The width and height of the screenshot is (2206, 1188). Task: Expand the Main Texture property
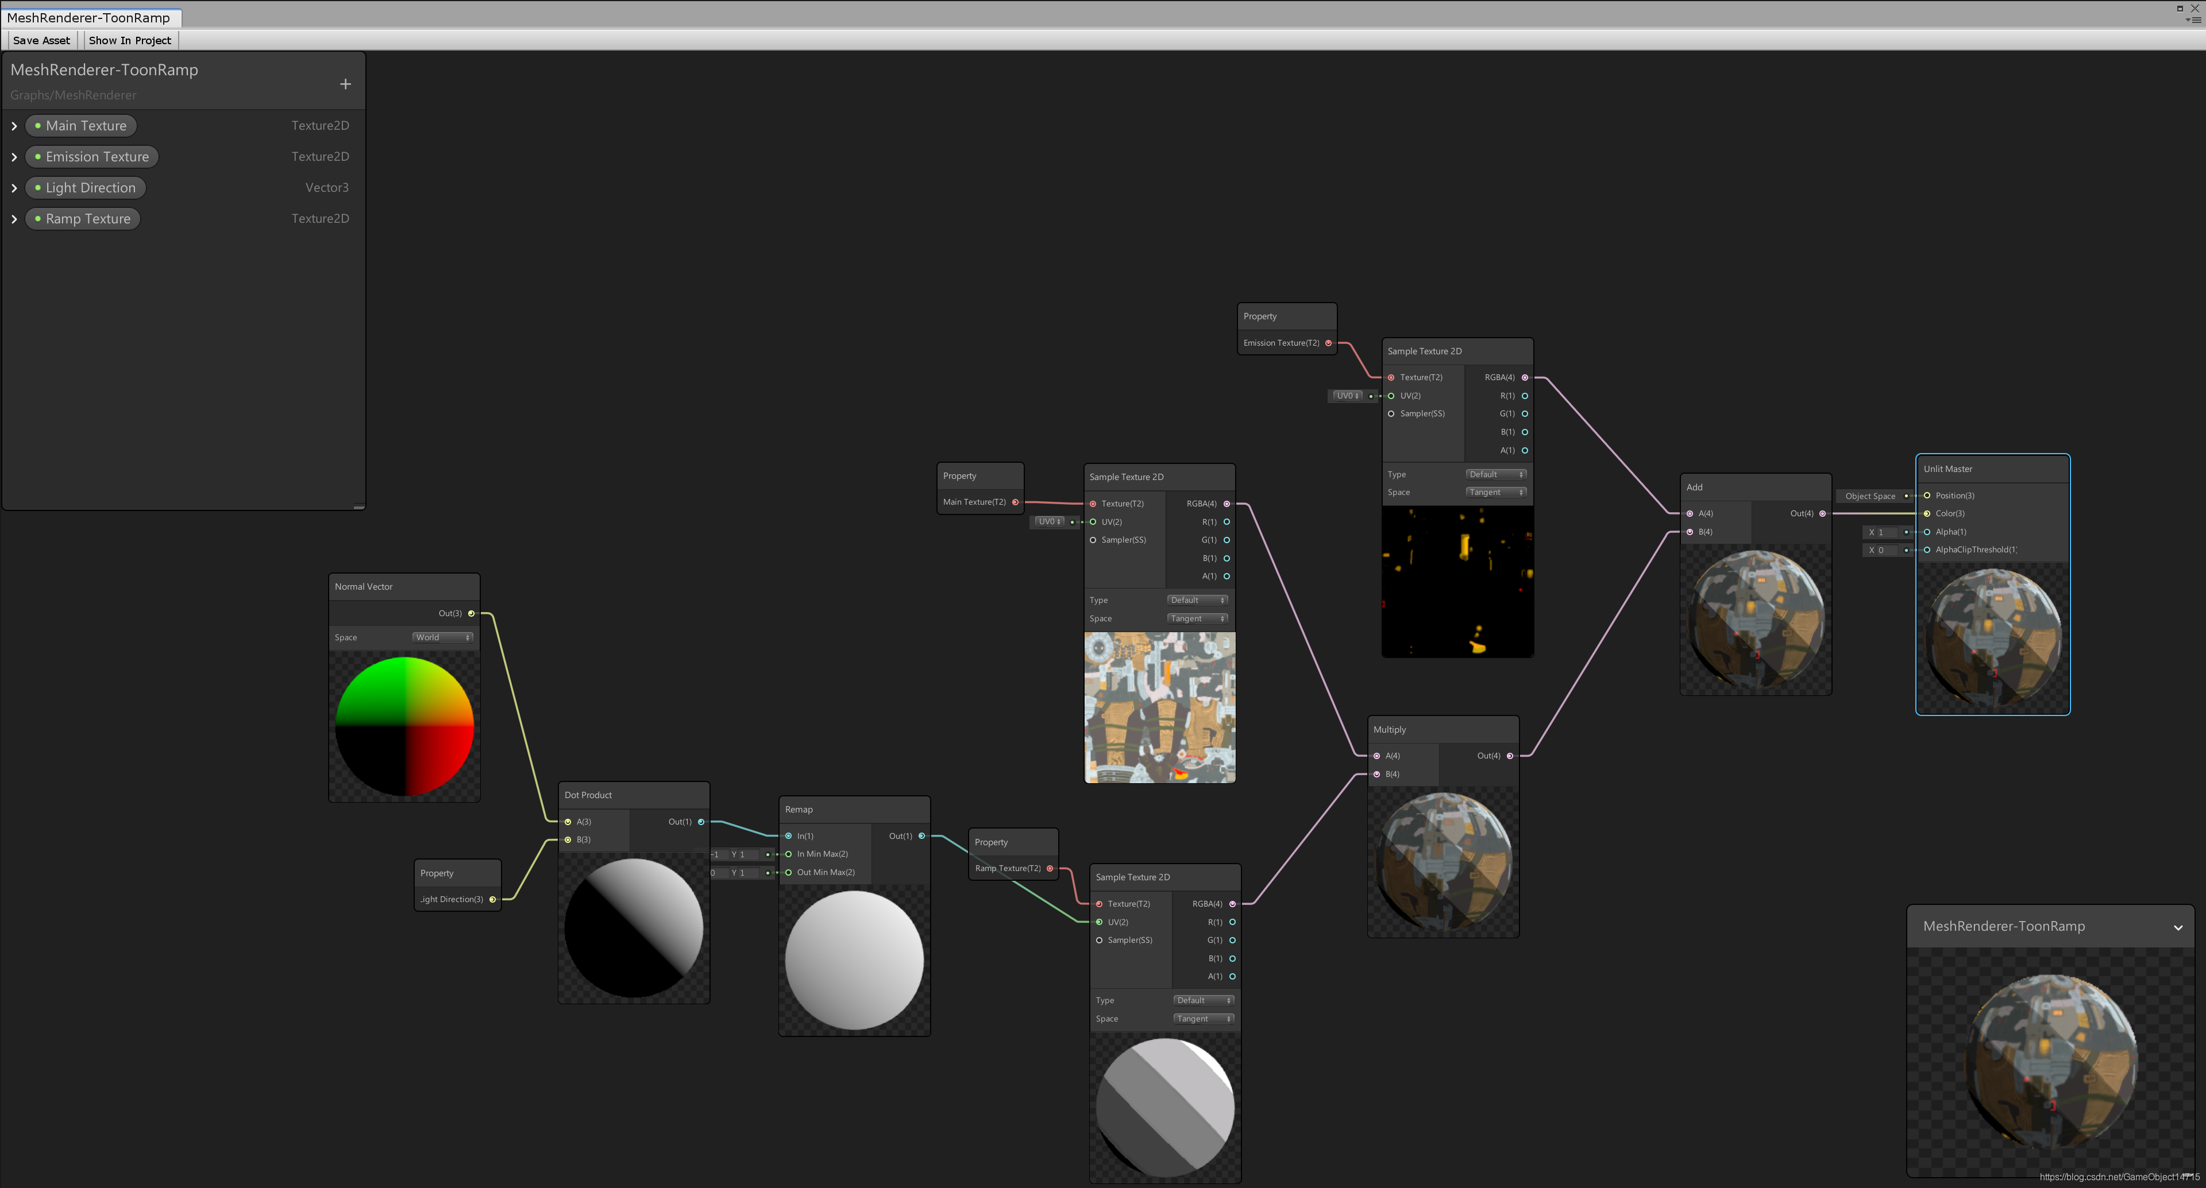(14, 126)
